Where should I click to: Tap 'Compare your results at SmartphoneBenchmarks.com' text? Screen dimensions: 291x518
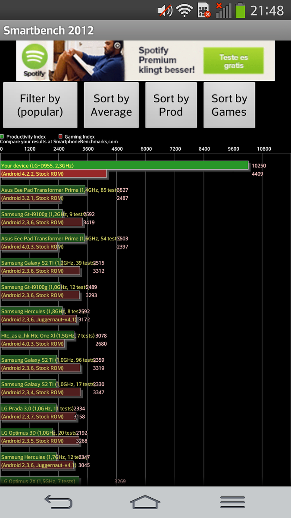pos(59,142)
